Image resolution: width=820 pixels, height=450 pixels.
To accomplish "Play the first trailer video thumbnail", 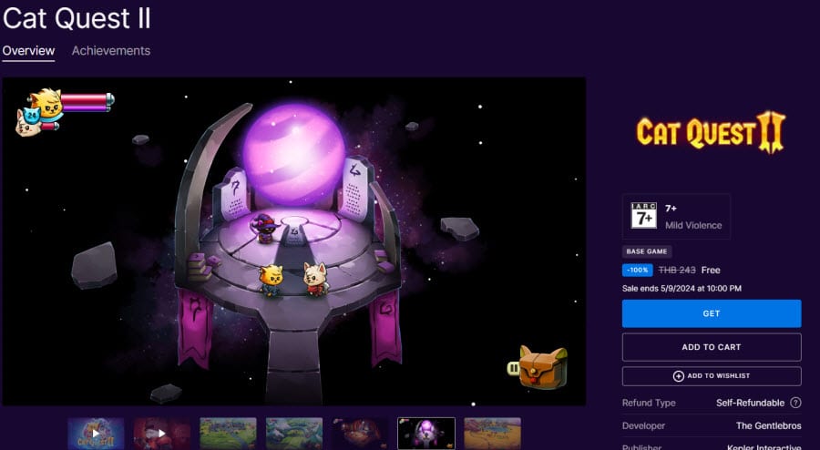I will 96,434.
